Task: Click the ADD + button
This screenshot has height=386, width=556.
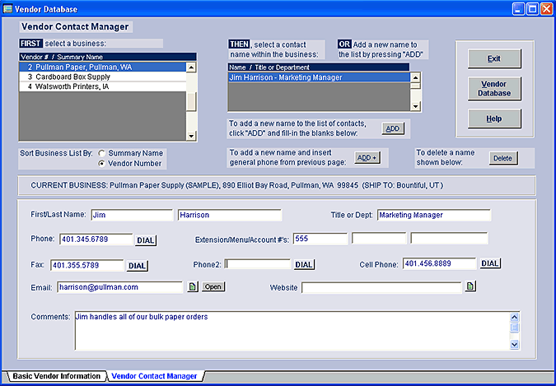Action: coord(367,158)
